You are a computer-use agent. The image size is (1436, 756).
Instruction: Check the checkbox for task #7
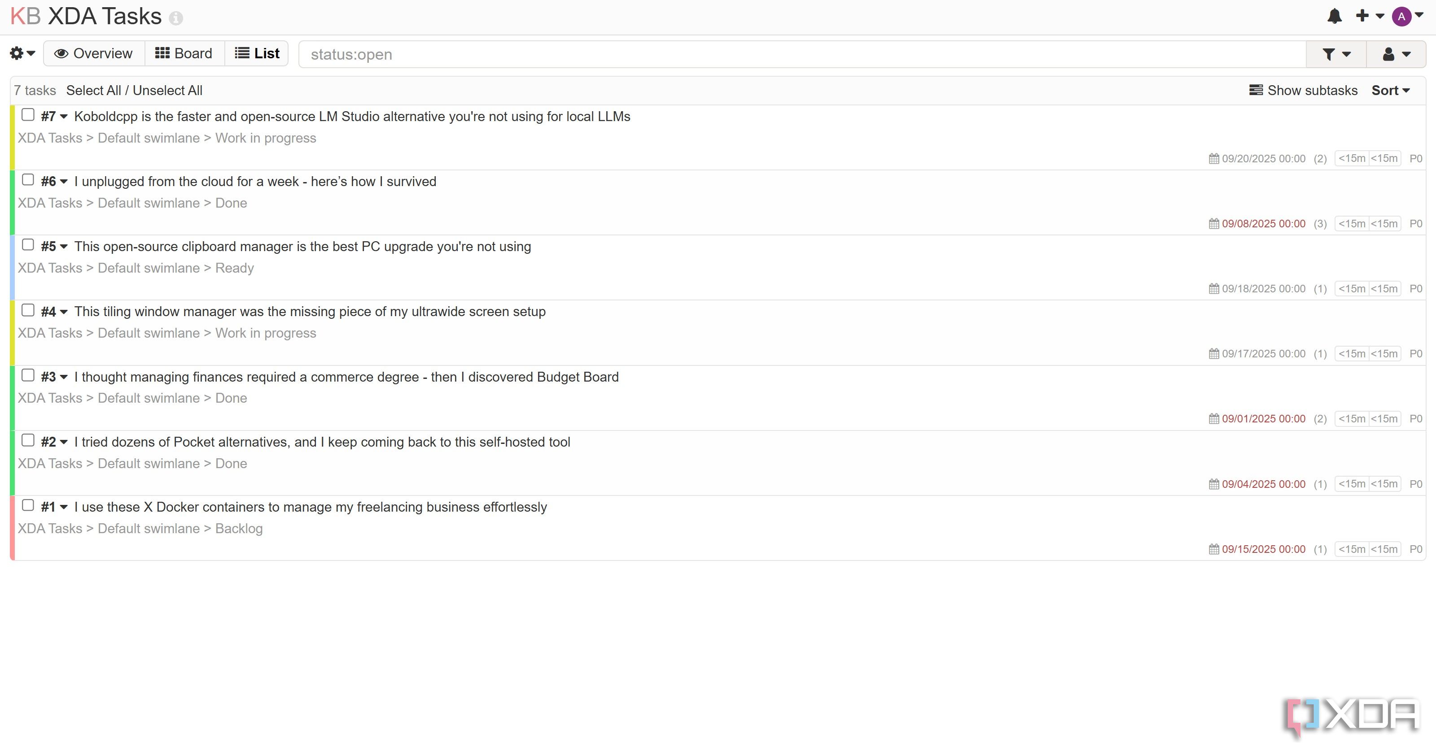click(x=28, y=115)
